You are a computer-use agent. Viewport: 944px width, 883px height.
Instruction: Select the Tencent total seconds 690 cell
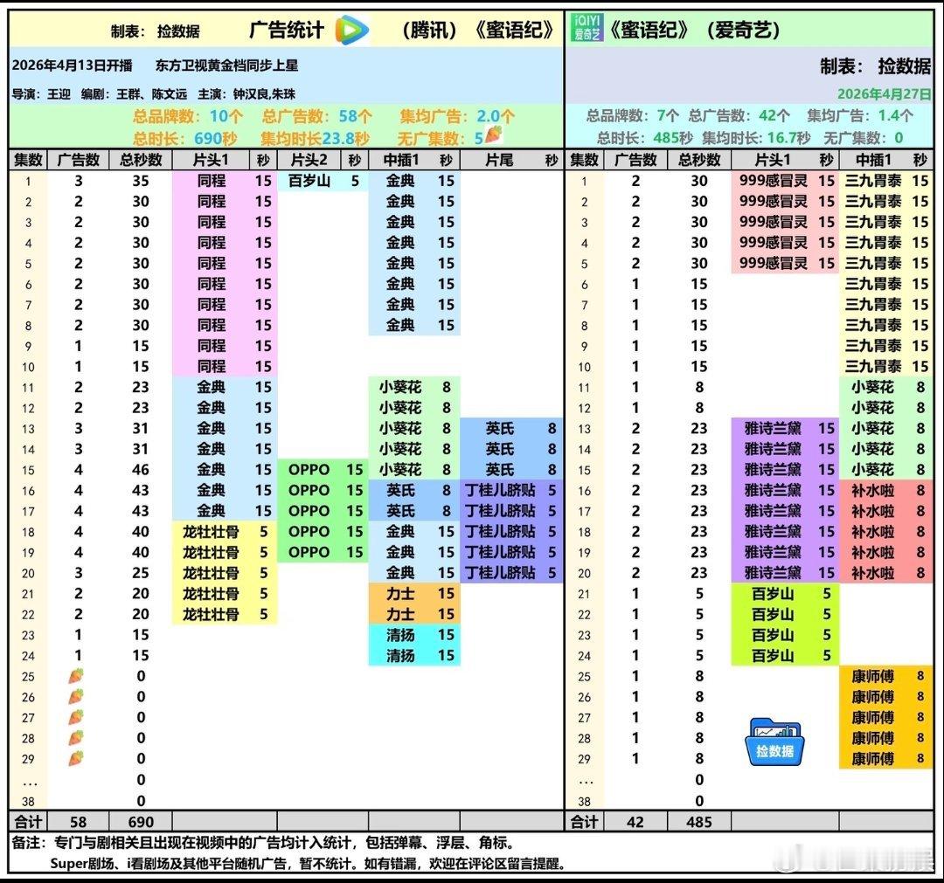pos(141,822)
